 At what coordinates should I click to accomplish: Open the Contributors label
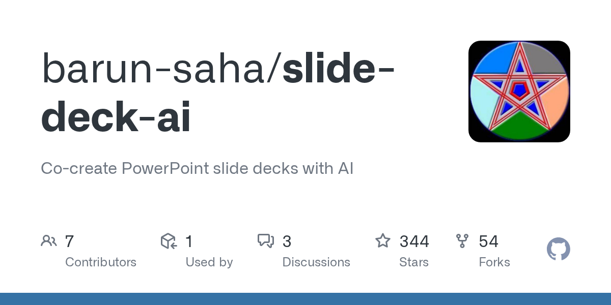coord(101,262)
